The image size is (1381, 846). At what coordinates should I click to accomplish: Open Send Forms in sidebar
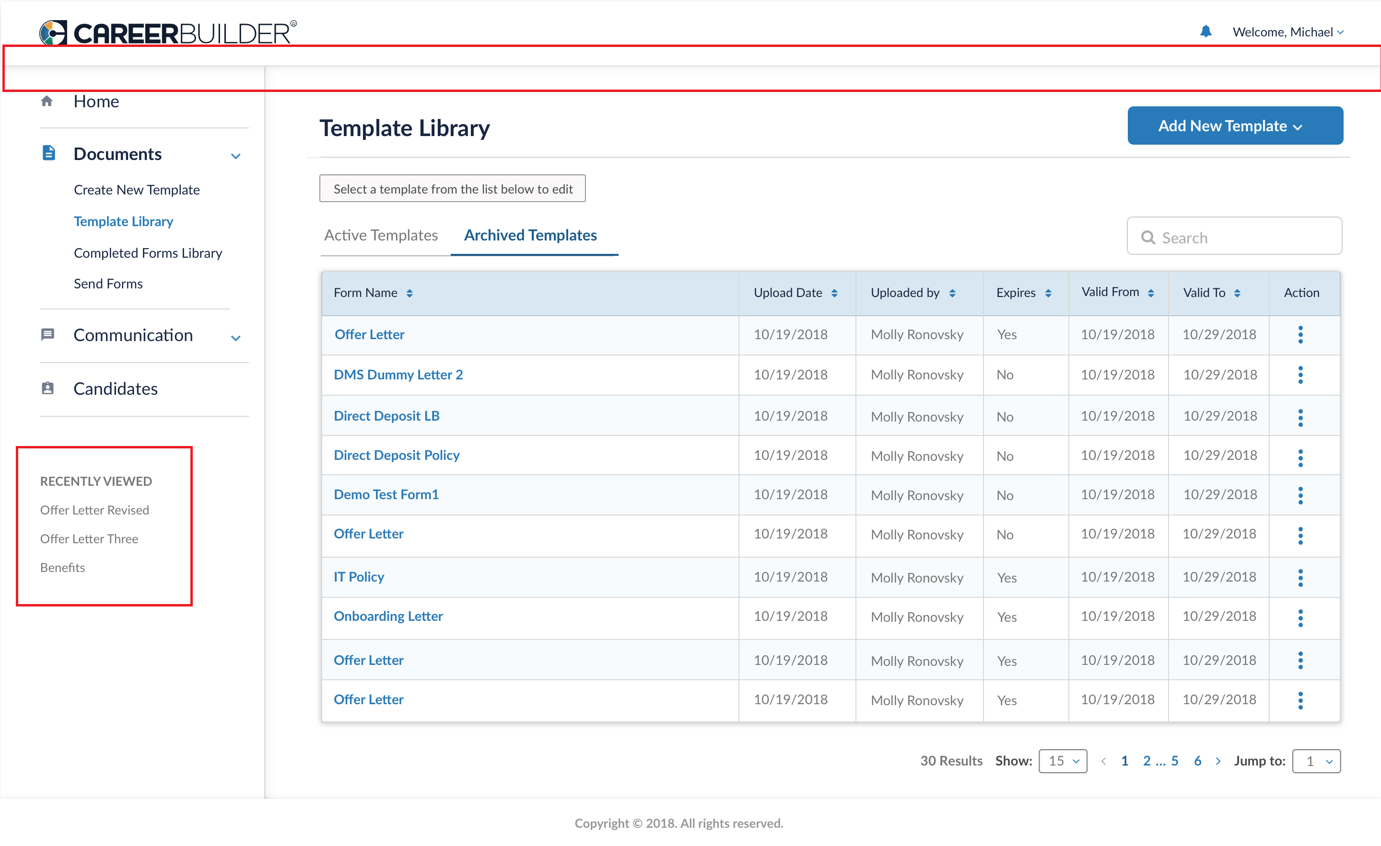point(108,284)
